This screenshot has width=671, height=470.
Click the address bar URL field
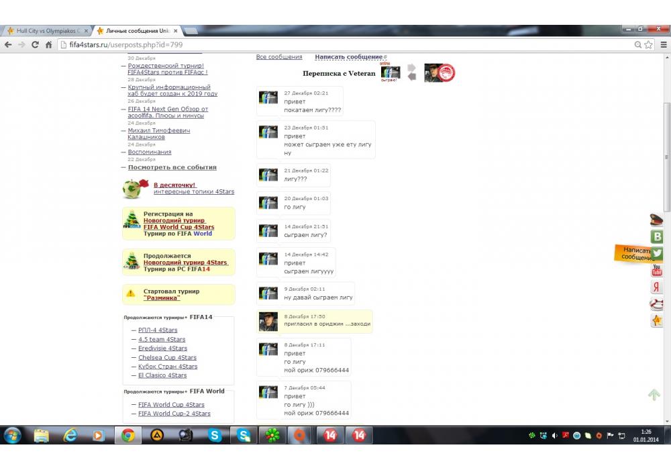click(335, 45)
